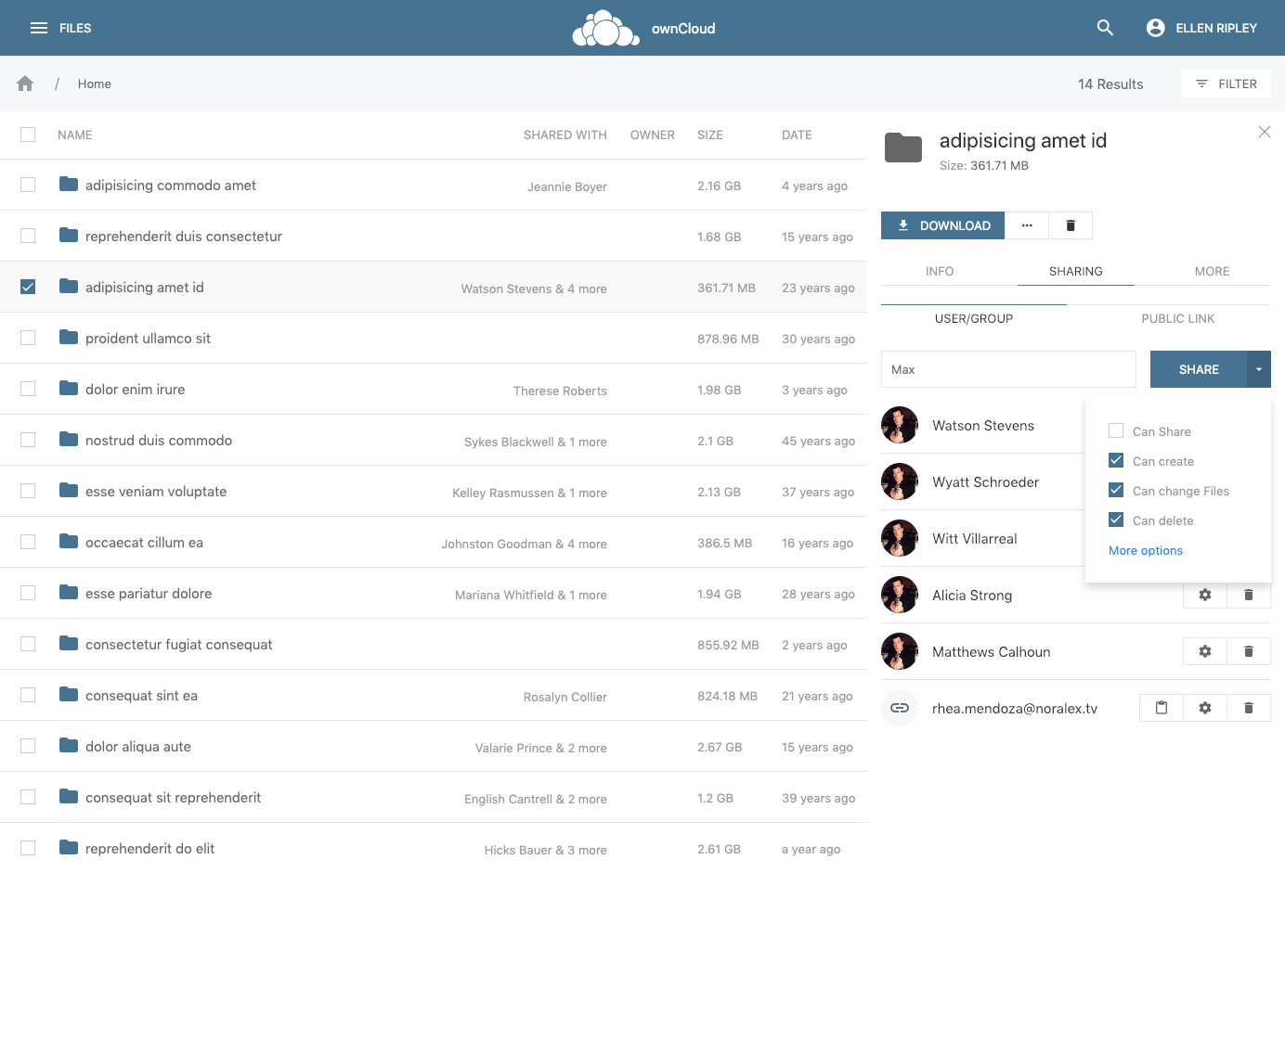Screen dimensions: 1285x1052
Task: Check the box for dolor aliqua aute
Action: coord(28,746)
